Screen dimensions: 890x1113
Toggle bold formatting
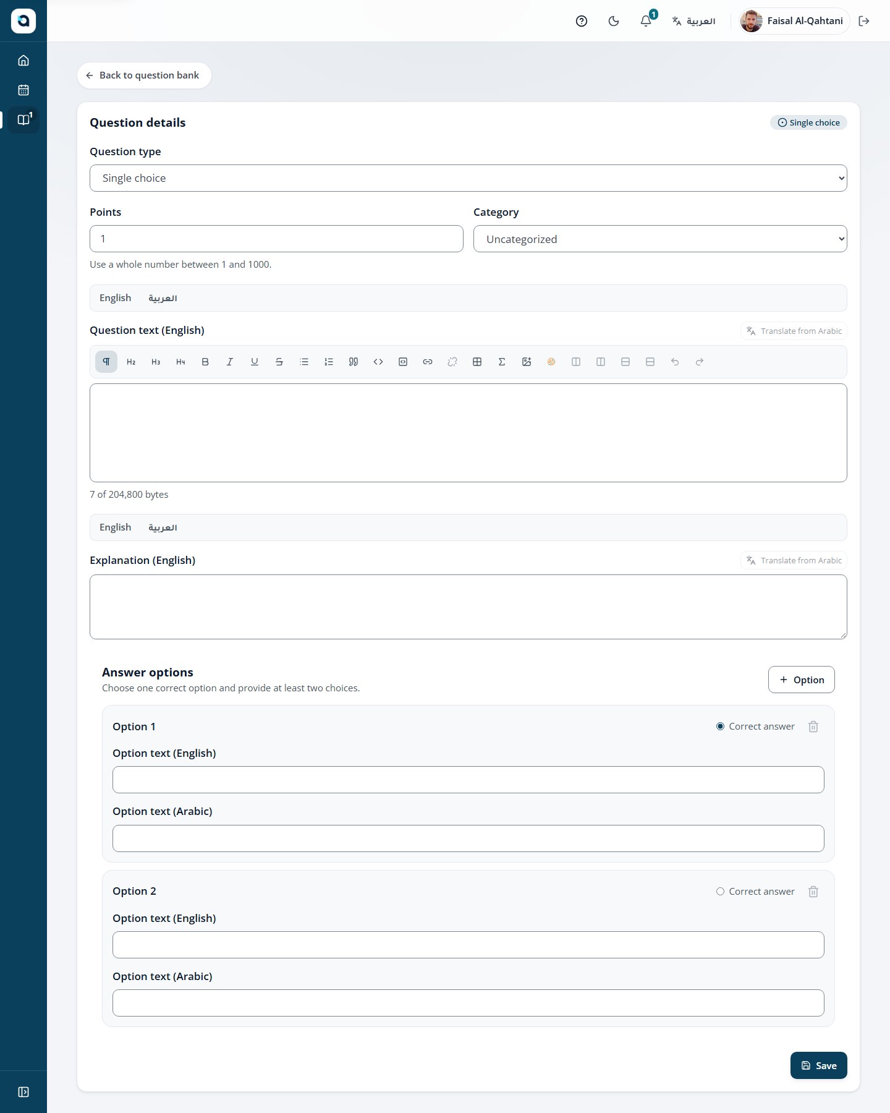[205, 362]
